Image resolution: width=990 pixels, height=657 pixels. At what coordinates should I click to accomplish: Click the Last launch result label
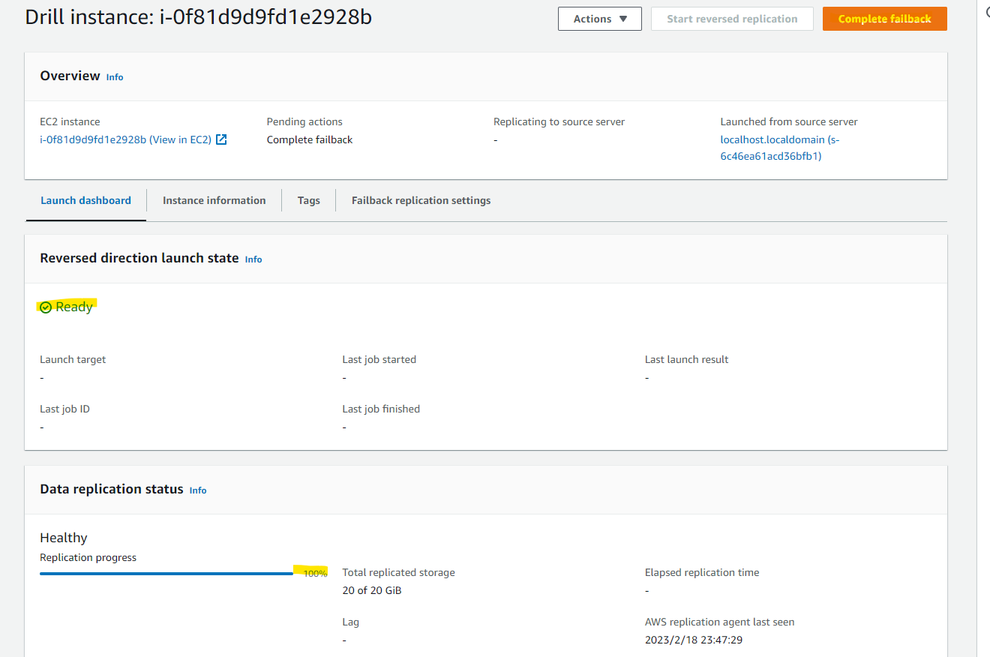[x=687, y=359]
